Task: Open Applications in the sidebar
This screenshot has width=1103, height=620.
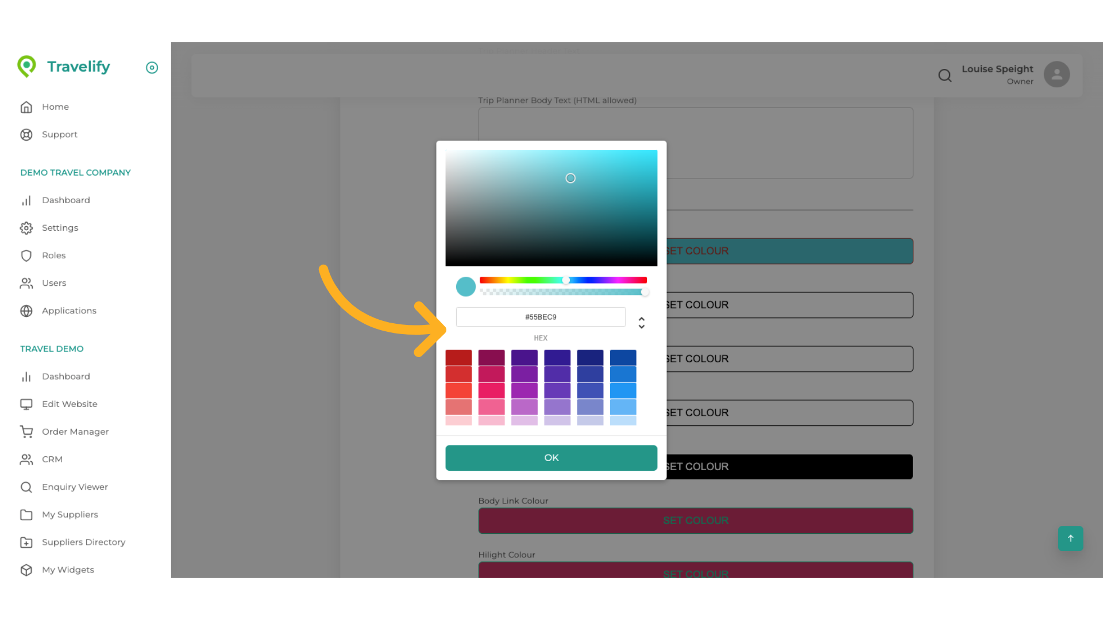Action: coord(69,310)
